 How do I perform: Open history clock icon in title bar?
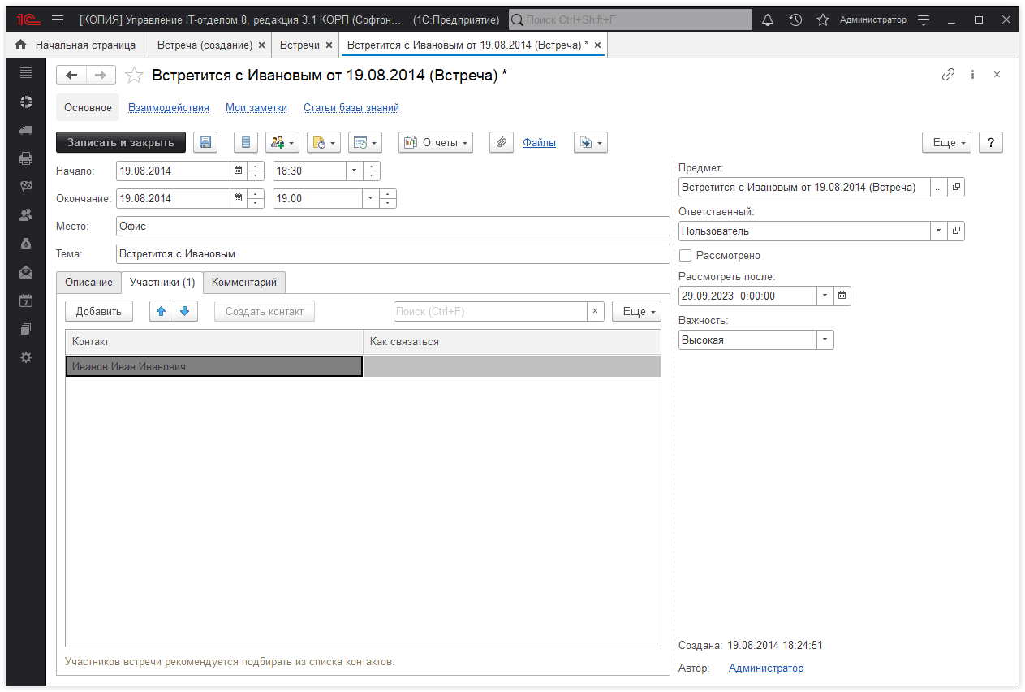coord(795,19)
